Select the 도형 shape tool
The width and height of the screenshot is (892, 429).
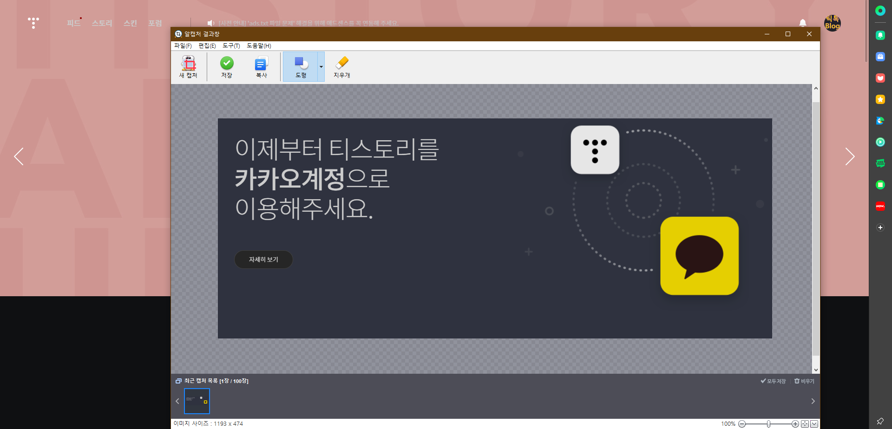click(301, 67)
